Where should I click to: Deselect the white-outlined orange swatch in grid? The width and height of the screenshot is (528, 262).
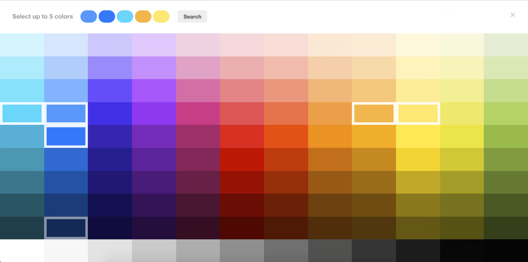(374, 113)
